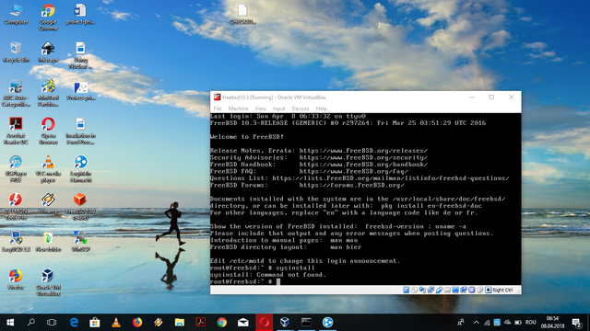Select the Winamp desktop shortcut
590x331 pixels.
coord(48,204)
